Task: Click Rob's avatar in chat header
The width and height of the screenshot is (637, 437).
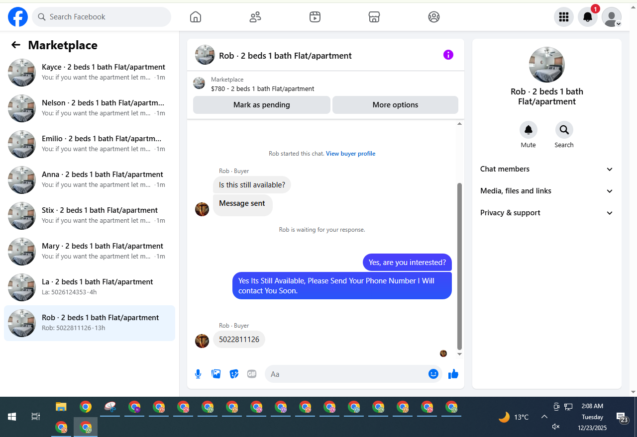Action: click(205, 55)
